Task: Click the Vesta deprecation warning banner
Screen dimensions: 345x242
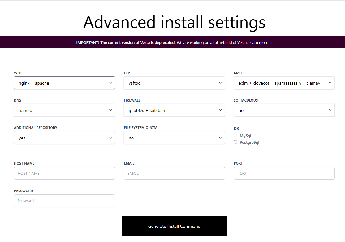Action: (172, 42)
